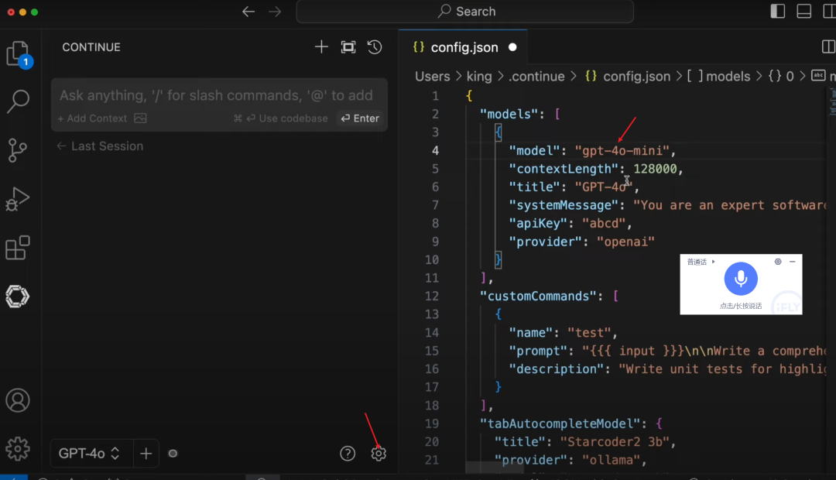Open Continue settings with the gear icon
Image resolution: width=836 pixels, height=480 pixels.
click(x=379, y=453)
